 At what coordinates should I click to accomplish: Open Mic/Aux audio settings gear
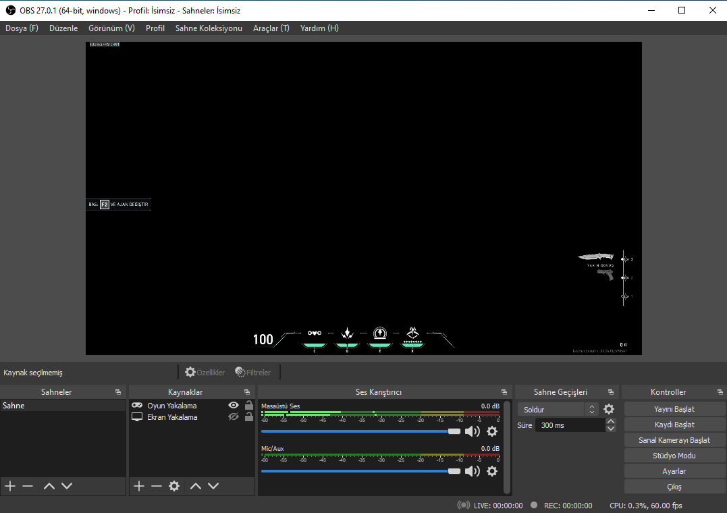tap(492, 471)
